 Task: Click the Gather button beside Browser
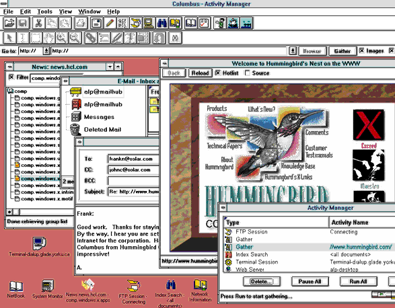(x=343, y=51)
